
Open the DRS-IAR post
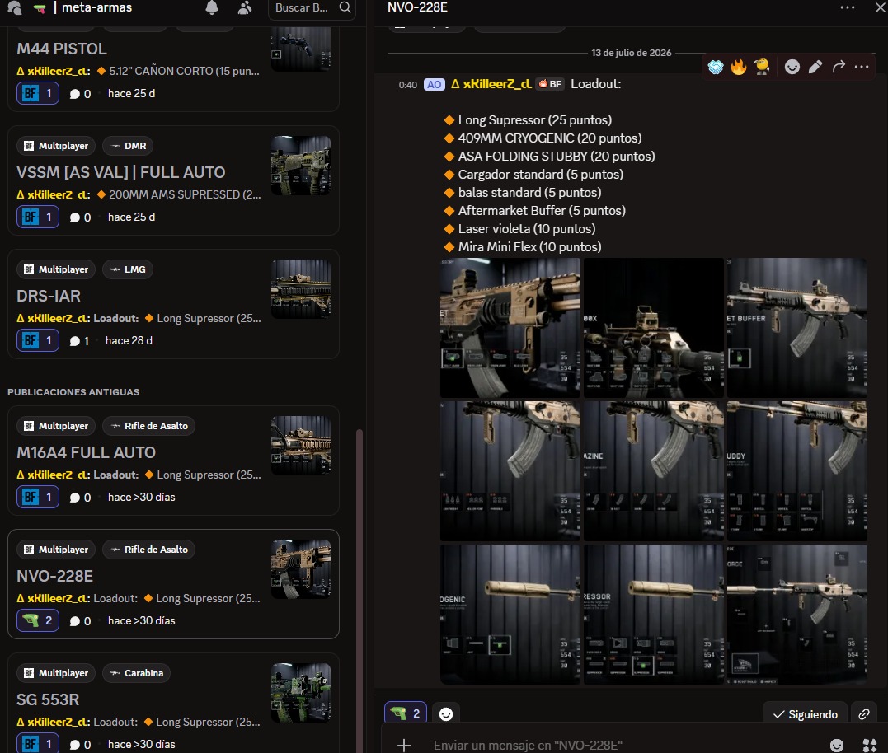(49, 296)
